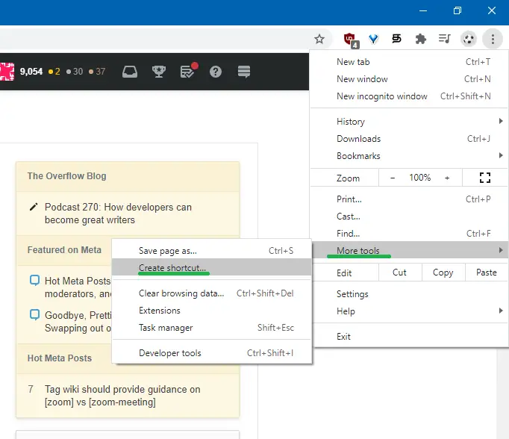
Task: Open Downloads from the menu
Action: 409,139
